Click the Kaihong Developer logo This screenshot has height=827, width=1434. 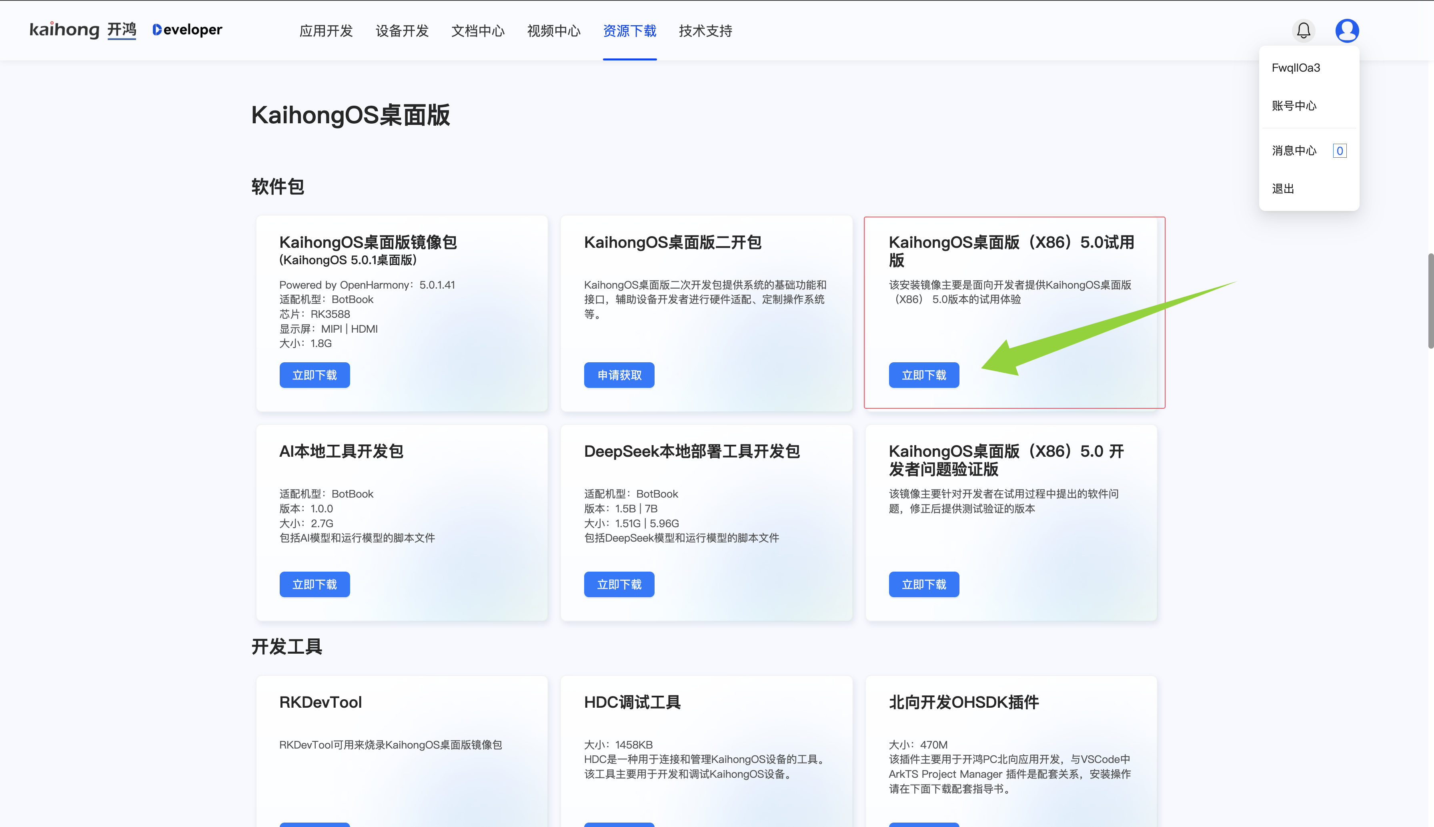pos(126,30)
